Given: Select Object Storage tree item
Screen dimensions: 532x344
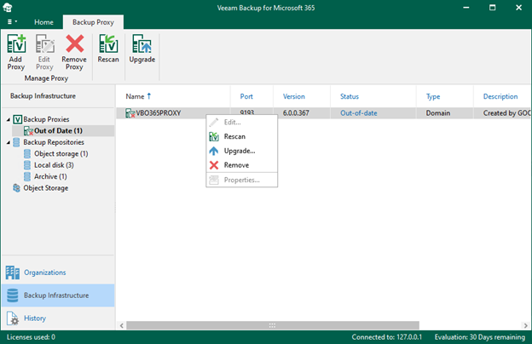Looking at the screenshot, I should 45,188.
